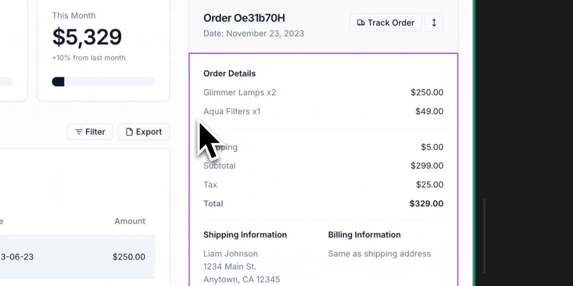This screenshot has height=286, width=573.
Task: Click the Amount column header
Action: click(130, 221)
